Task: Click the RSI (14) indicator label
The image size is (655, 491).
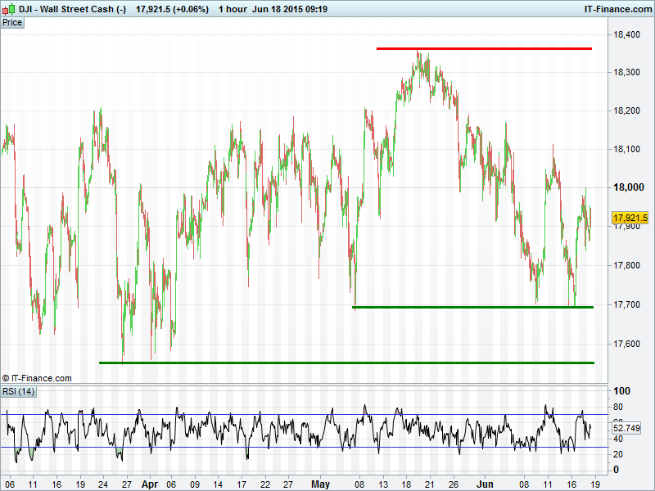Action: (x=18, y=391)
